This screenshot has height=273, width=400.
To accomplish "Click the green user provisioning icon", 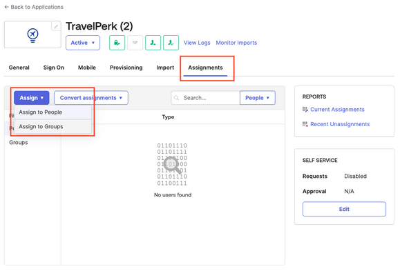I will pyautogui.click(x=153, y=43).
